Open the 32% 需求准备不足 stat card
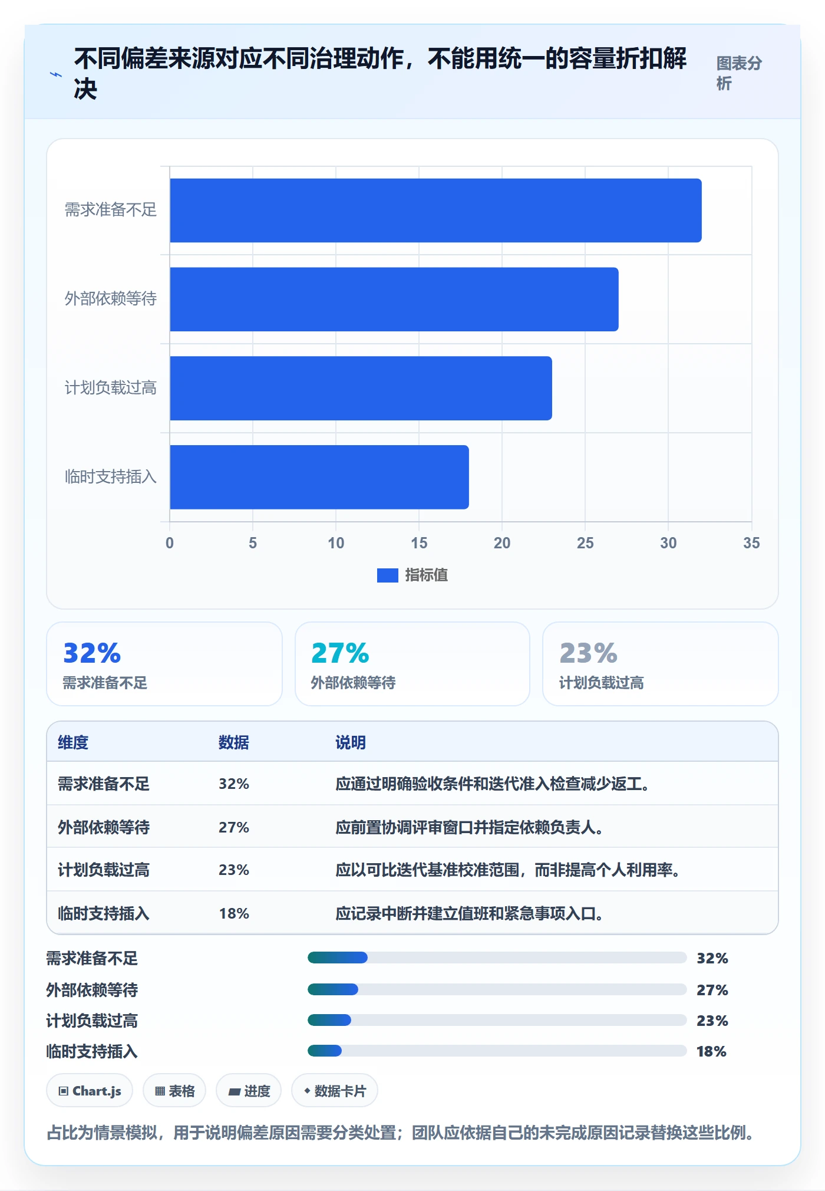 (x=164, y=664)
